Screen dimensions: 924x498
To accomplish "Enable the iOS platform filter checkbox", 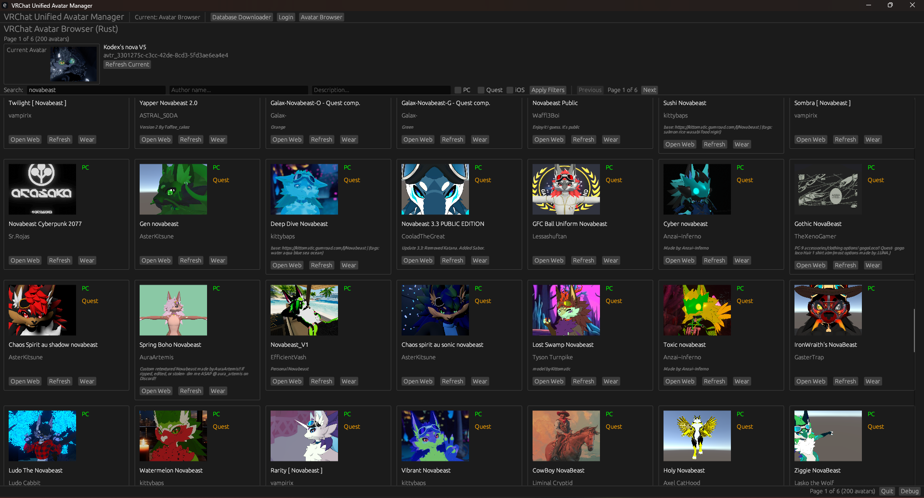I will point(509,90).
